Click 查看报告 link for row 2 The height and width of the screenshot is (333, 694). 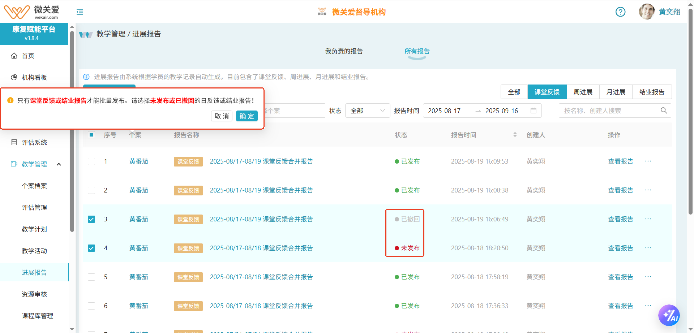pyautogui.click(x=620, y=190)
